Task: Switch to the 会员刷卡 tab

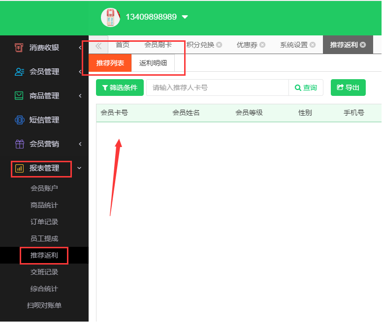Action: (158, 45)
